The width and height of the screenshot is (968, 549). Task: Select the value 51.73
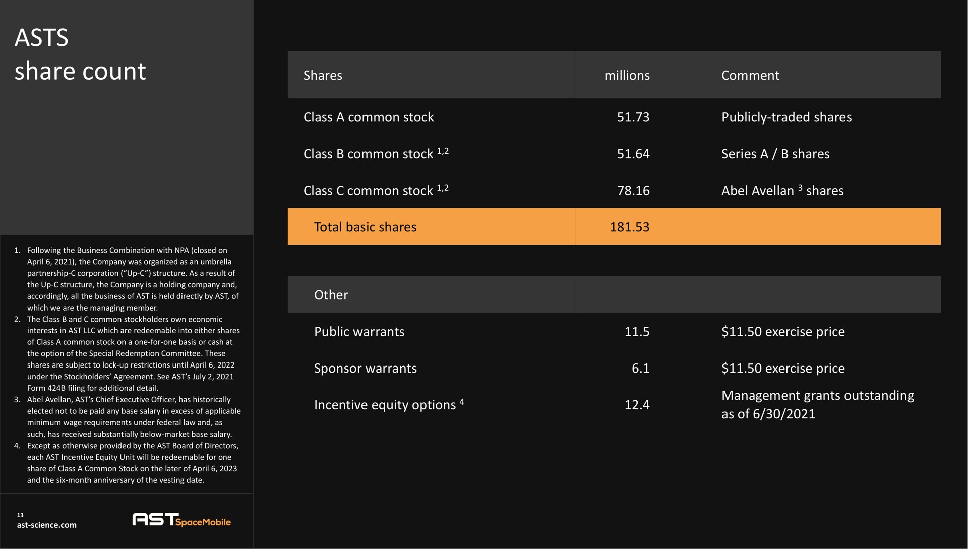pyautogui.click(x=633, y=117)
